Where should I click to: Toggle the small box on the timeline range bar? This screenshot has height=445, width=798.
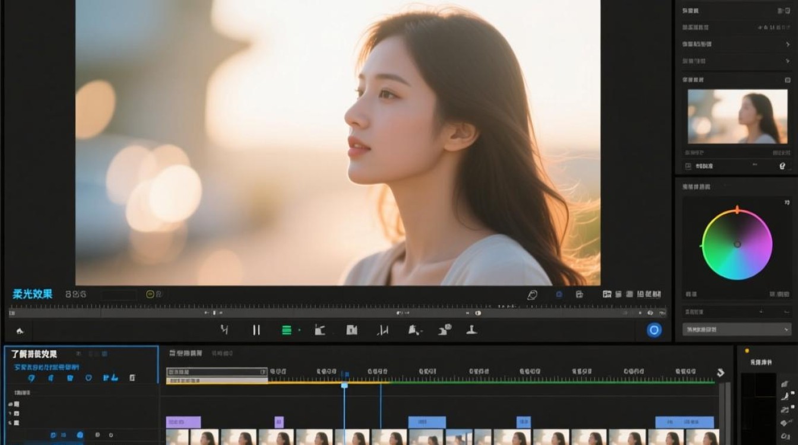pyautogui.click(x=263, y=372)
